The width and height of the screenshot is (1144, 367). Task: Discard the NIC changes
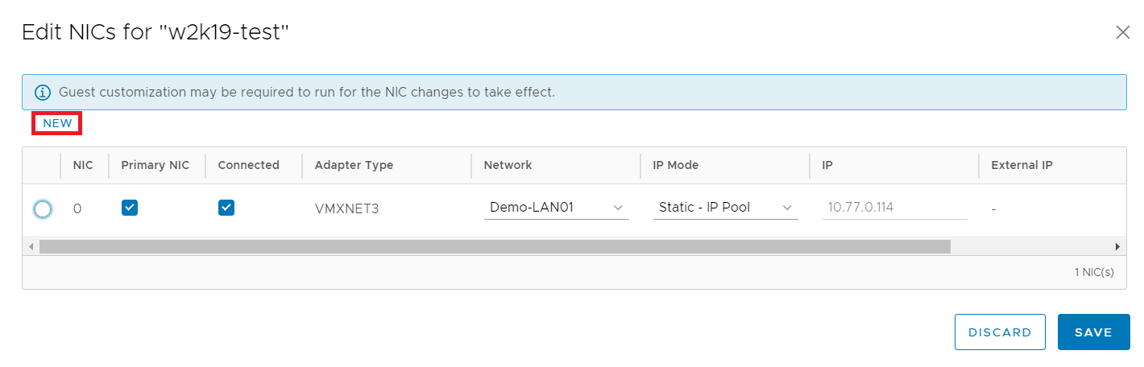pos(1000,332)
